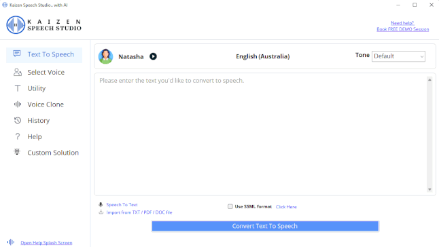Click the import download icon
The width and height of the screenshot is (439, 247).
point(101,212)
